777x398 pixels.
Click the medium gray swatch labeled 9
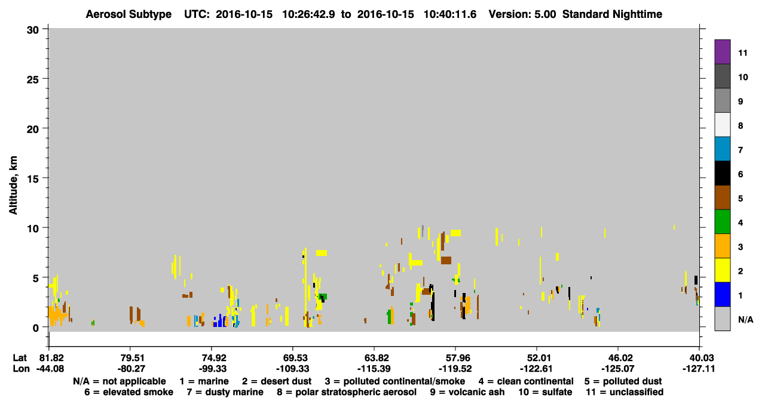click(x=723, y=101)
